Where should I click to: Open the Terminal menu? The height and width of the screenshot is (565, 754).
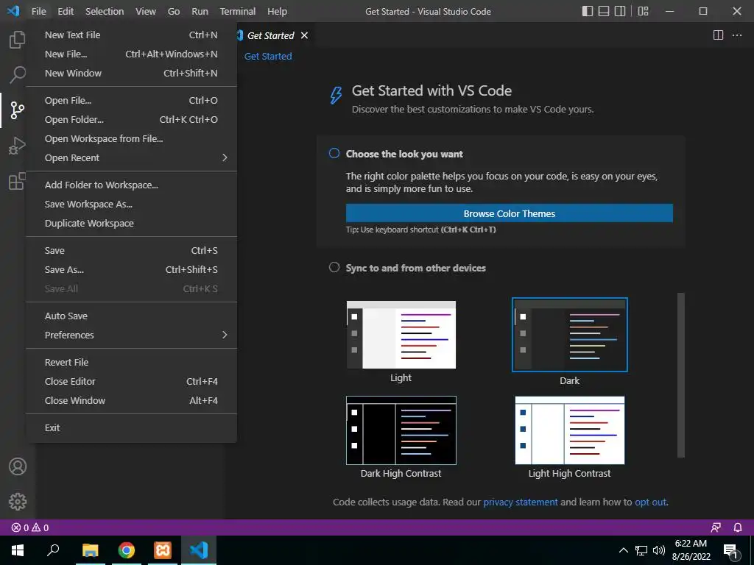(x=238, y=11)
